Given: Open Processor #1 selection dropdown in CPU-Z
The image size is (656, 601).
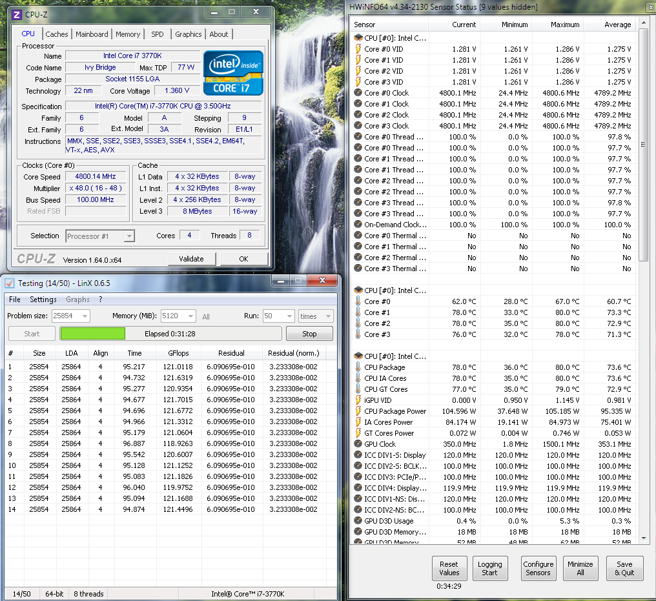Looking at the screenshot, I should [129, 236].
